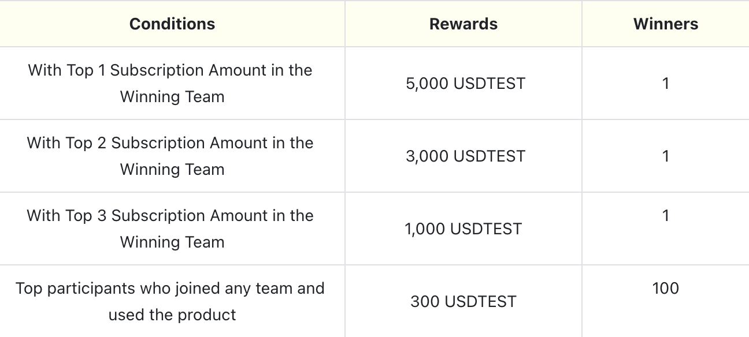The height and width of the screenshot is (337, 749).
Task: Click the winners count for 3,000 USDTEST row
Action: click(x=666, y=156)
